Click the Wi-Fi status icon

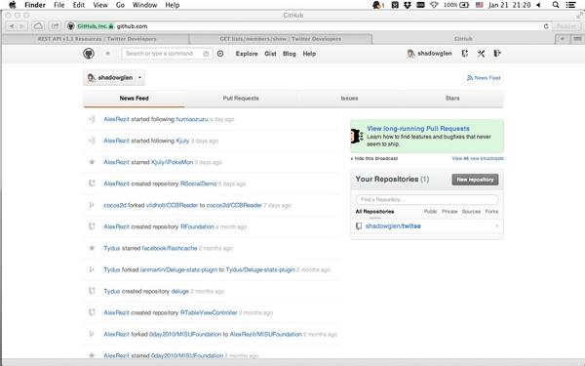click(434, 5)
